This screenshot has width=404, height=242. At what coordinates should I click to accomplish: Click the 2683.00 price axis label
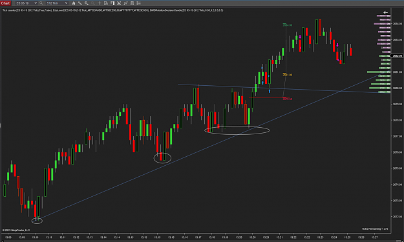(398, 40)
